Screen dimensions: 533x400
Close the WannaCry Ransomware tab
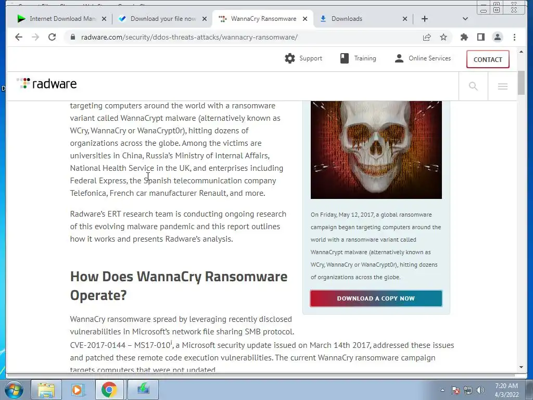(305, 19)
